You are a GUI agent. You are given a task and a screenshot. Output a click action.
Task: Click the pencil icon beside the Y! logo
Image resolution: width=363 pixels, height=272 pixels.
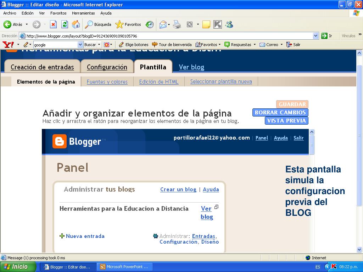[x=26, y=44]
